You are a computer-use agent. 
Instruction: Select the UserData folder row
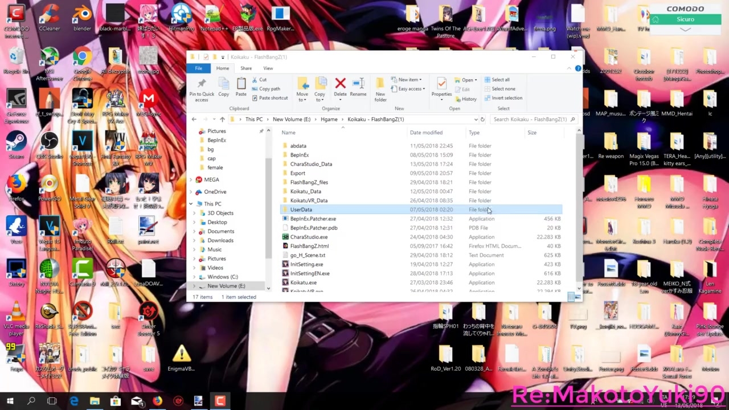pyautogui.click(x=421, y=210)
